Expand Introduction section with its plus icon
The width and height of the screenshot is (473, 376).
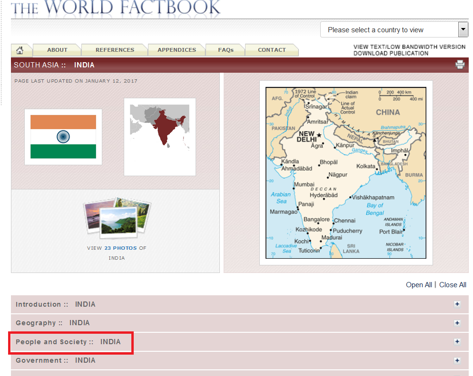[457, 304]
